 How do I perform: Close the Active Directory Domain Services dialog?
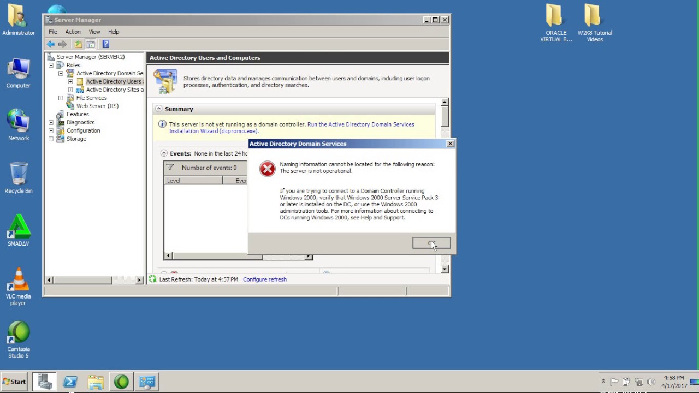point(450,144)
